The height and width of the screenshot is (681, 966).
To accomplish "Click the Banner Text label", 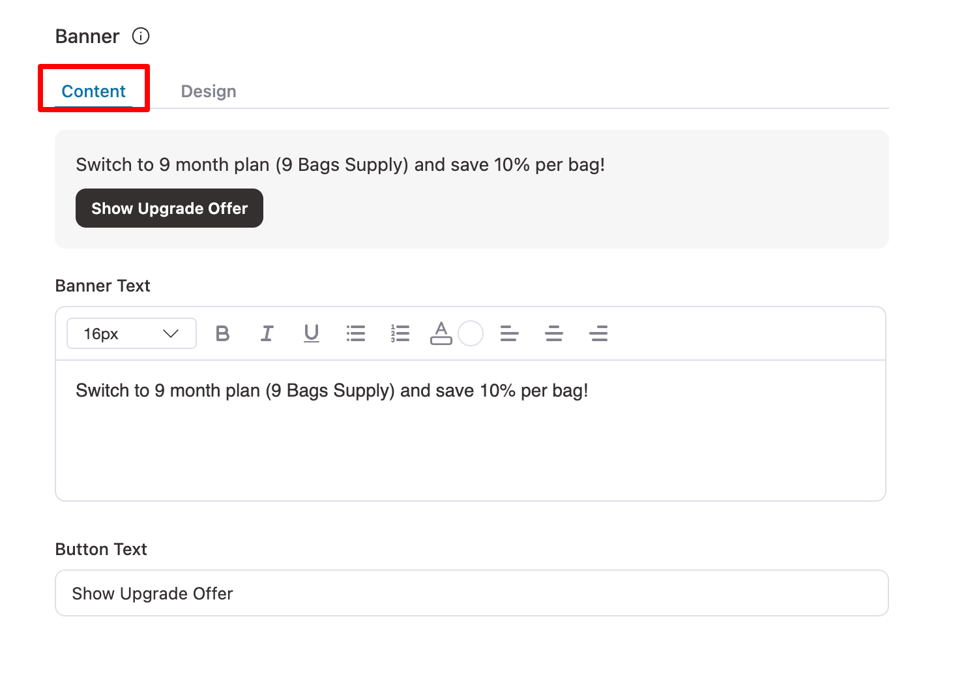I will 103,286.
